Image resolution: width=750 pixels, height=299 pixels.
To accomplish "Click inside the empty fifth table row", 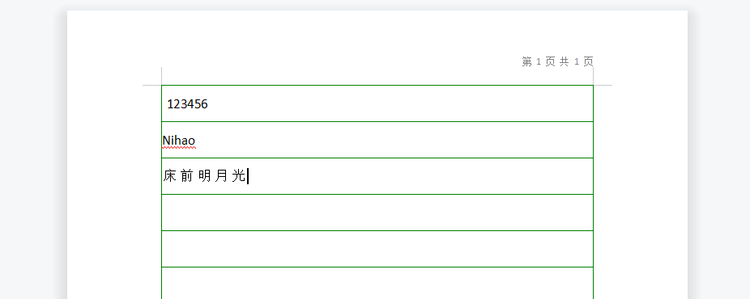I will (377, 249).
